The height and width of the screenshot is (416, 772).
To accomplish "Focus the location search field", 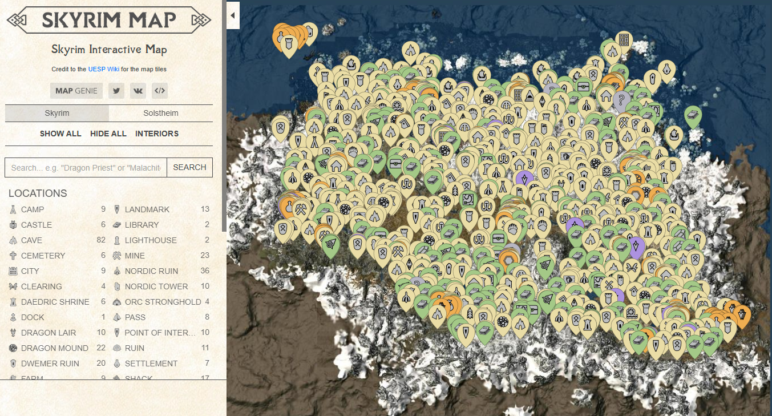I will (x=86, y=167).
